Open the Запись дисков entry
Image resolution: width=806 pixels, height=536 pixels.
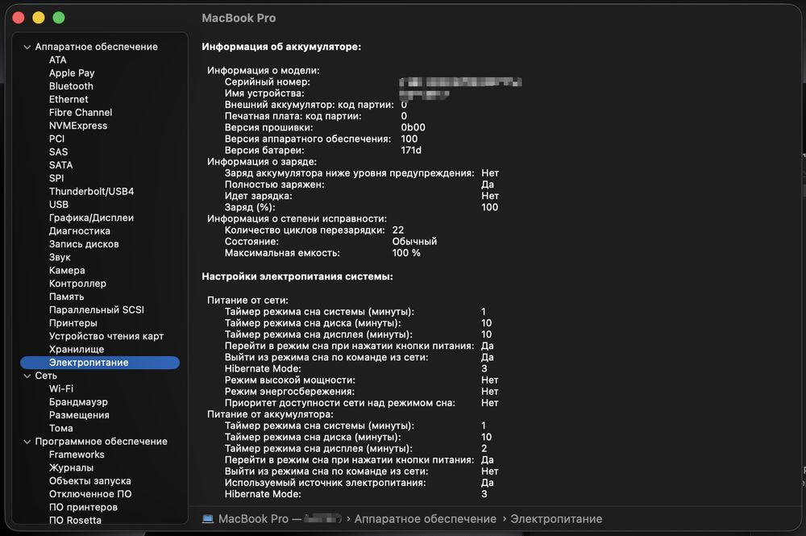[84, 244]
